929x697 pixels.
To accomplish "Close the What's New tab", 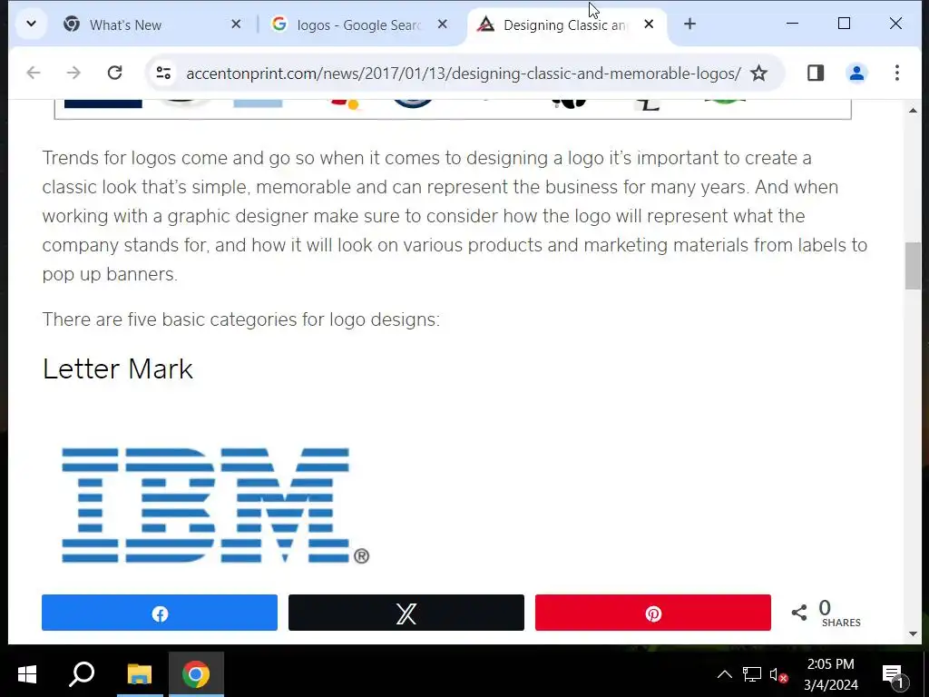I will pyautogui.click(x=236, y=25).
